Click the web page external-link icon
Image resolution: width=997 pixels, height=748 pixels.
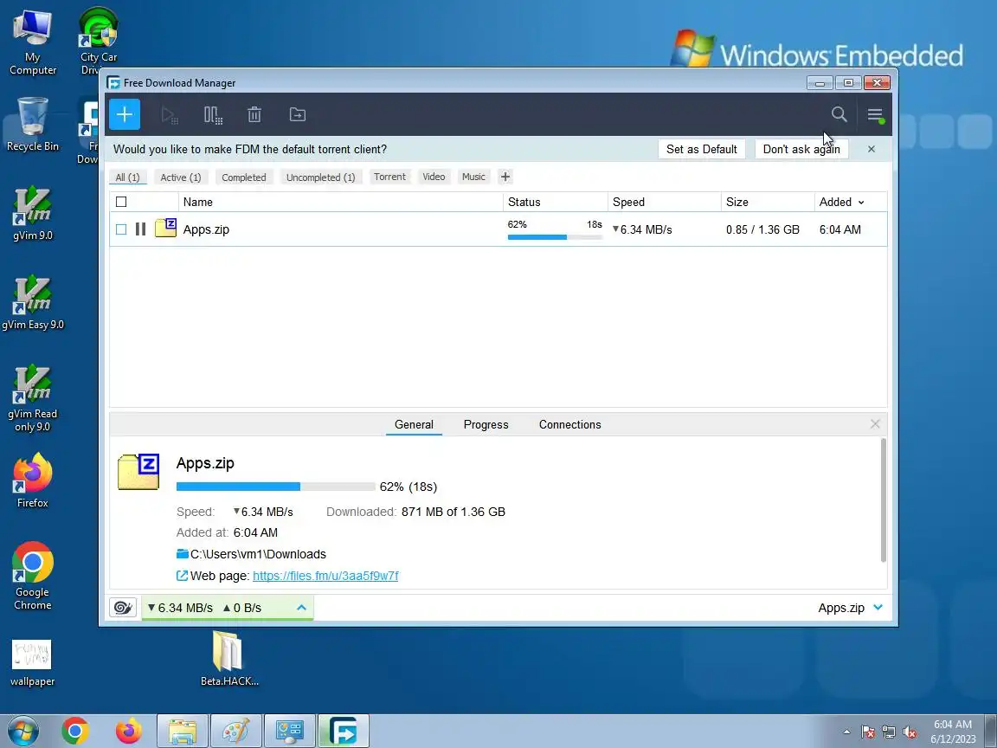pyautogui.click(x=182, y=576)
